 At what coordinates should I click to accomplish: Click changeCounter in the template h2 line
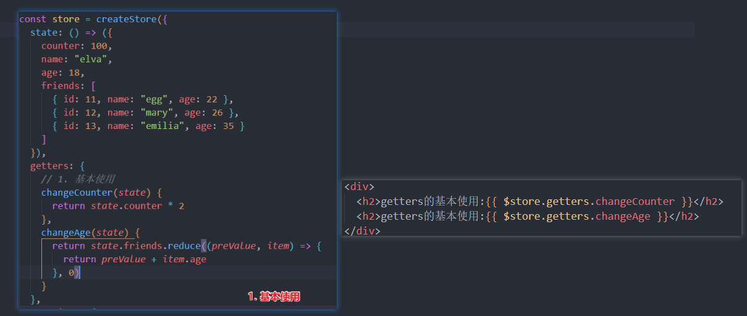[635, 202]
